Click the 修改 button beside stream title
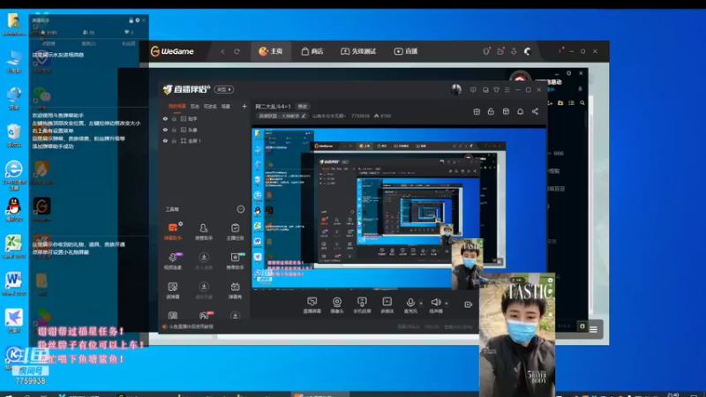Image resolution: width=706 pixels, height=397 pixels. (302, 107)
